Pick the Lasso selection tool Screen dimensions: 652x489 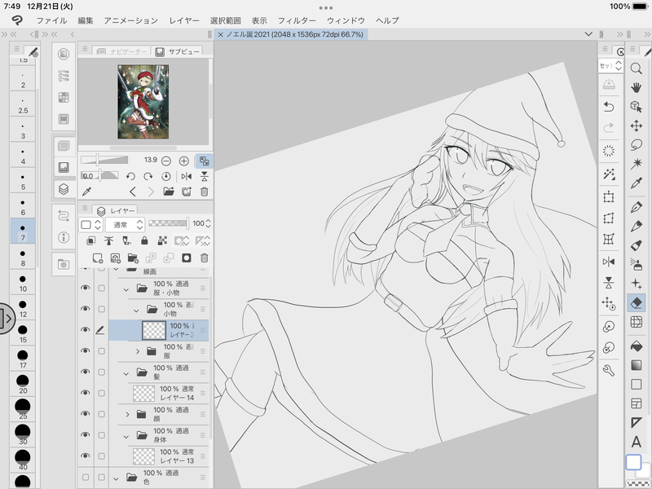[x=637, y=146]
